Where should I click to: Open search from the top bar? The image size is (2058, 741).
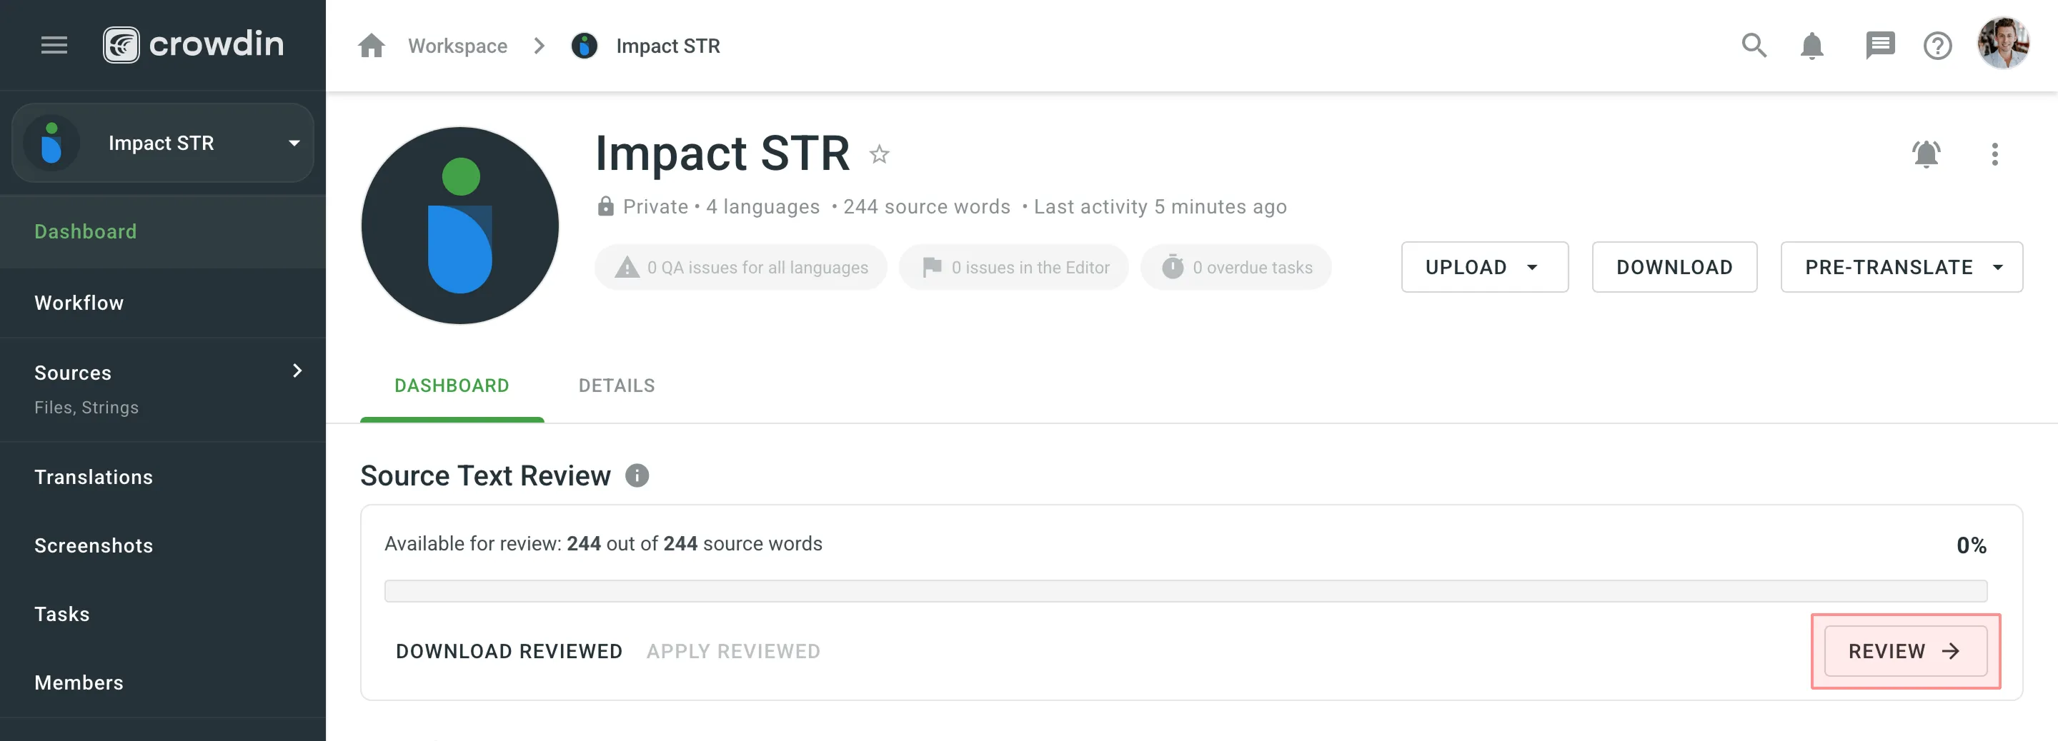coord(1754,46)
